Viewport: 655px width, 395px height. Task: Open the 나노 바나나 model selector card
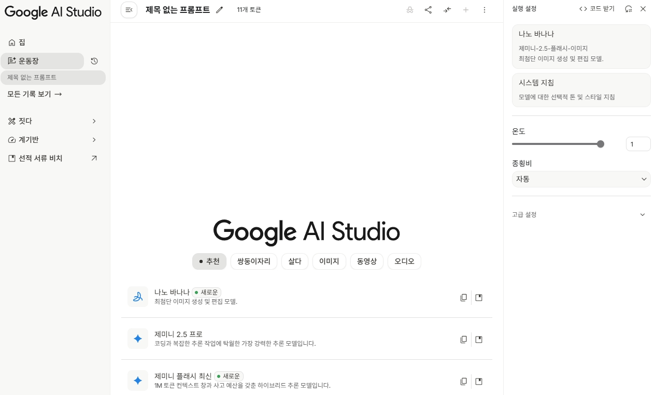581,47
